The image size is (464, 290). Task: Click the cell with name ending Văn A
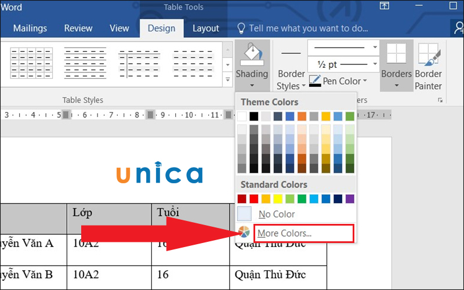pyautogui.click(x=34, y=250)
